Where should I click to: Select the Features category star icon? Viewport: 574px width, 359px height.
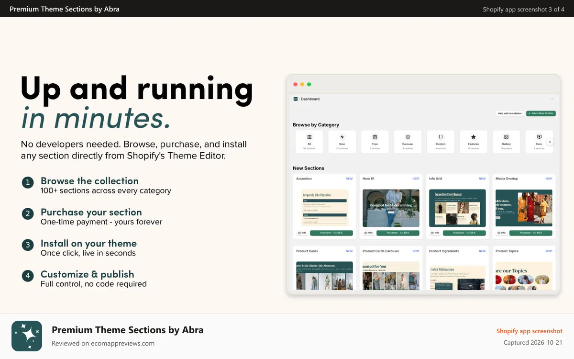point(474,137)
